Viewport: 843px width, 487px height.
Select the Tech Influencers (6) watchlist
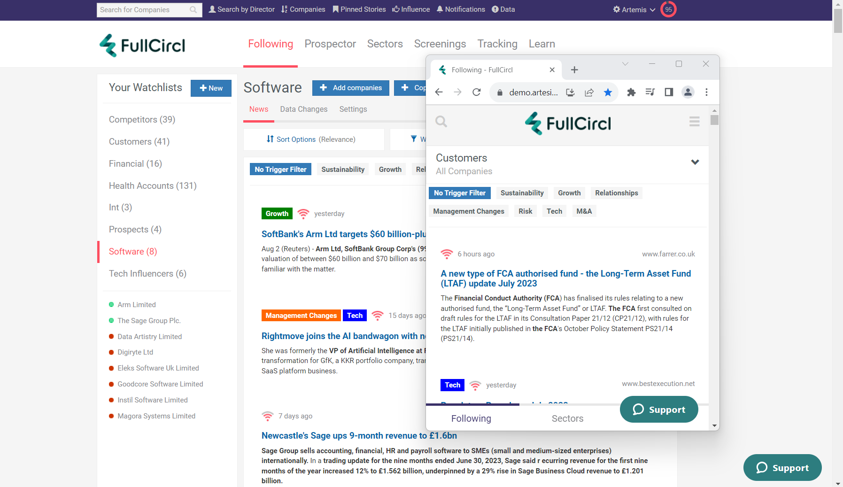click(x=147, y=273)
